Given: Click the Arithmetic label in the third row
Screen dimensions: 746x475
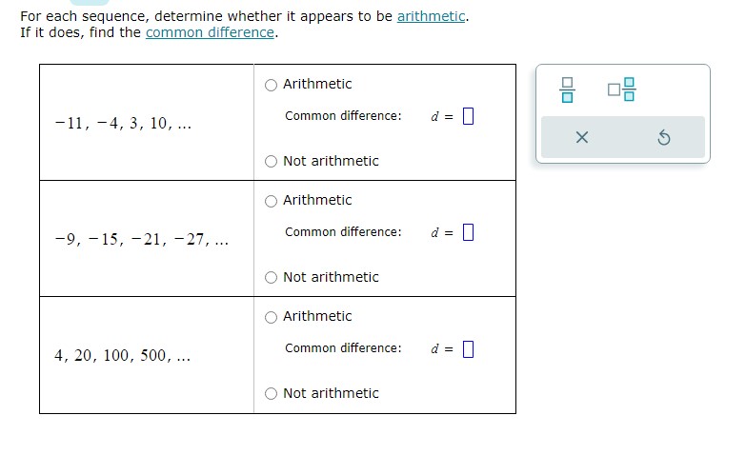Looking at the screenshot, I should pos(317,316).
